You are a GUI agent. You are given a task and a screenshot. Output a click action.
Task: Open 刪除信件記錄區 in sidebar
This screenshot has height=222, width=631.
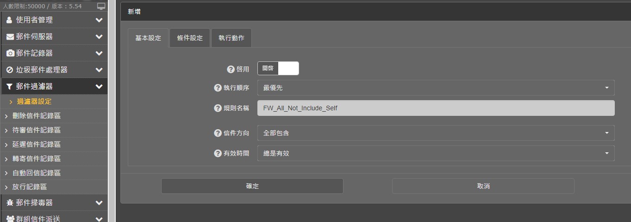tap(36, 116)
